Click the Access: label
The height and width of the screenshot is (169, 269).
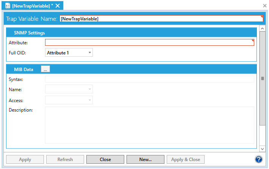[16, 101]
